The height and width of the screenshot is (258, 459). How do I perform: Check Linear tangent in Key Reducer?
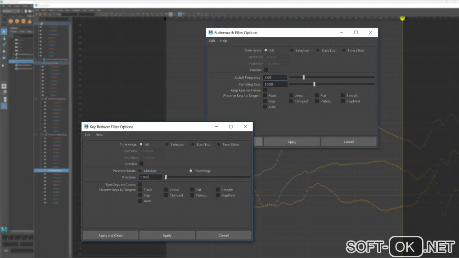(x=166, y=190)
